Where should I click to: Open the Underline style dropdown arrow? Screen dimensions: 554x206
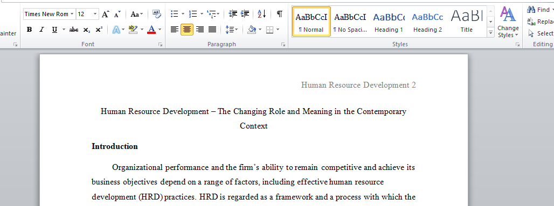click(64, 30)
